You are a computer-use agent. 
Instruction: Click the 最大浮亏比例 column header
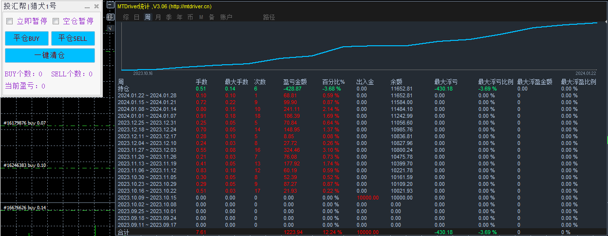[496, 82]
